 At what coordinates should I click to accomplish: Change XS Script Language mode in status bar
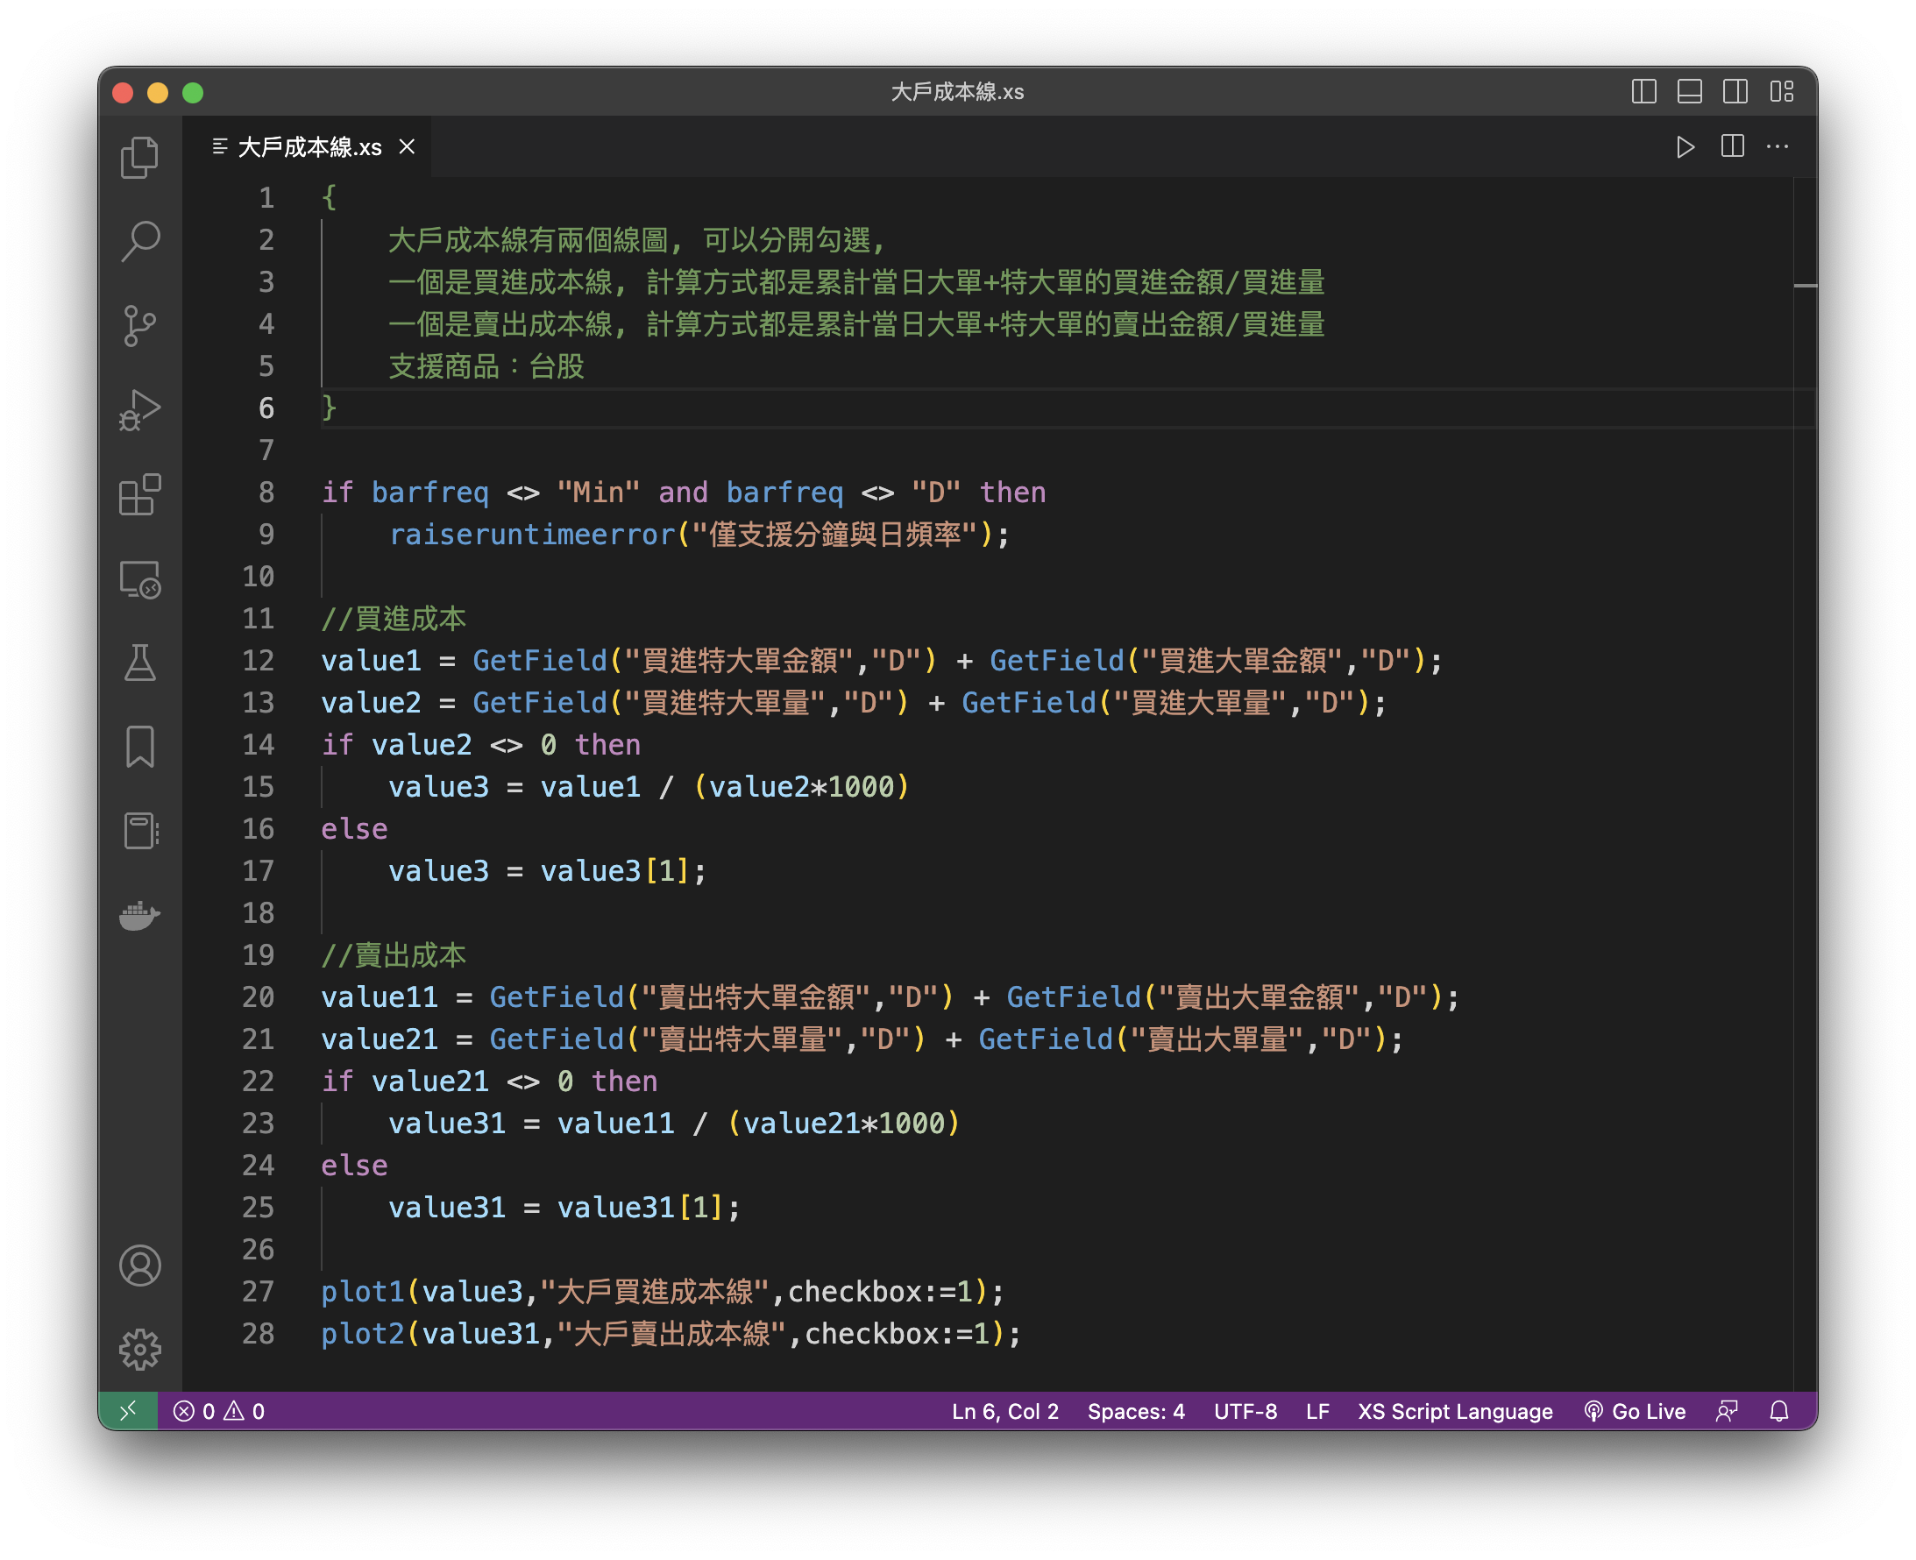click(x=1455, y=1411)
